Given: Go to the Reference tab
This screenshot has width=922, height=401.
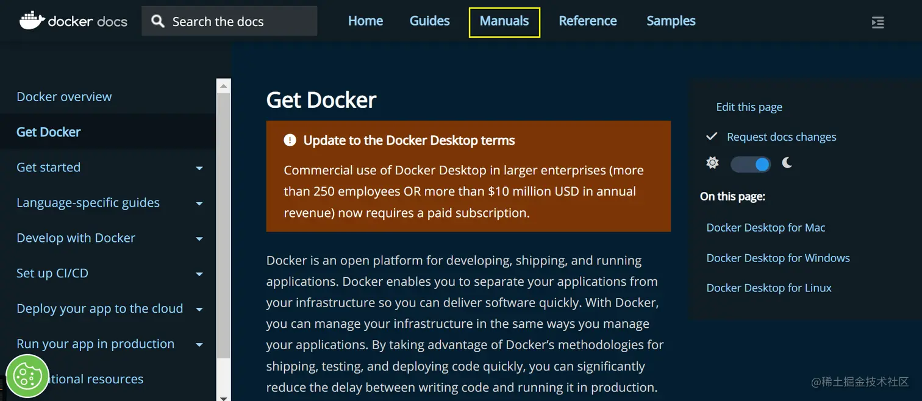Looking at the screenshot, I should click(x=588, y=21).
